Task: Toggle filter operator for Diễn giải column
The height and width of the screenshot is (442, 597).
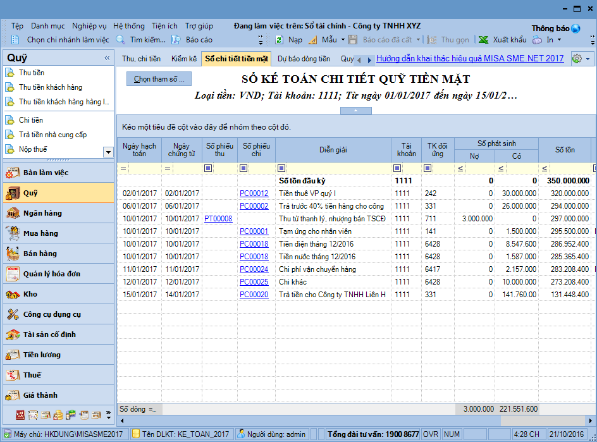Action: (x=282, y=168)
